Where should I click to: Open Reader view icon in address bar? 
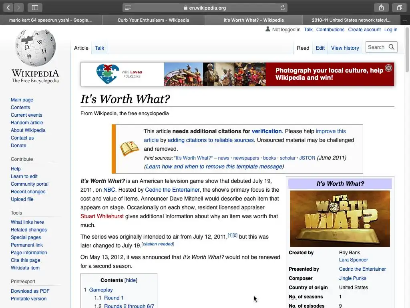click(x=128, y=8)
